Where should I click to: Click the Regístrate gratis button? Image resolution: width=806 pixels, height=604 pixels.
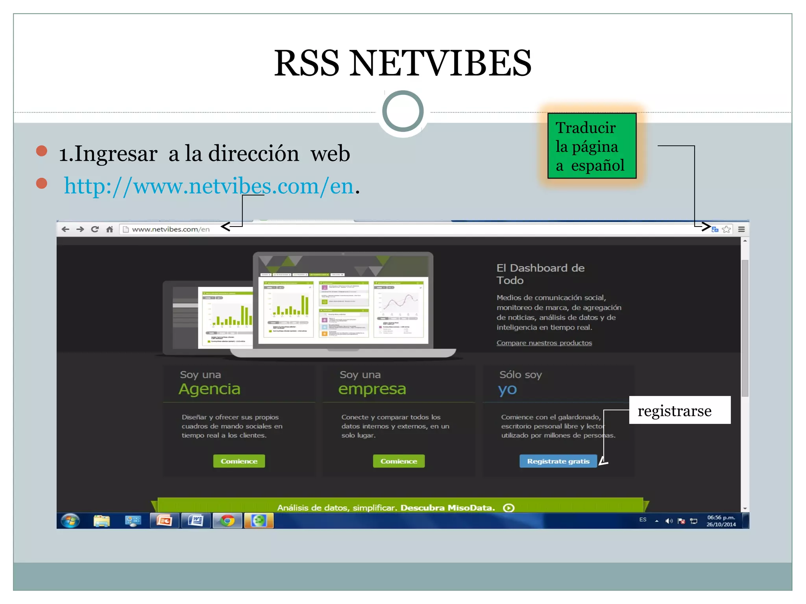[558, 461]
